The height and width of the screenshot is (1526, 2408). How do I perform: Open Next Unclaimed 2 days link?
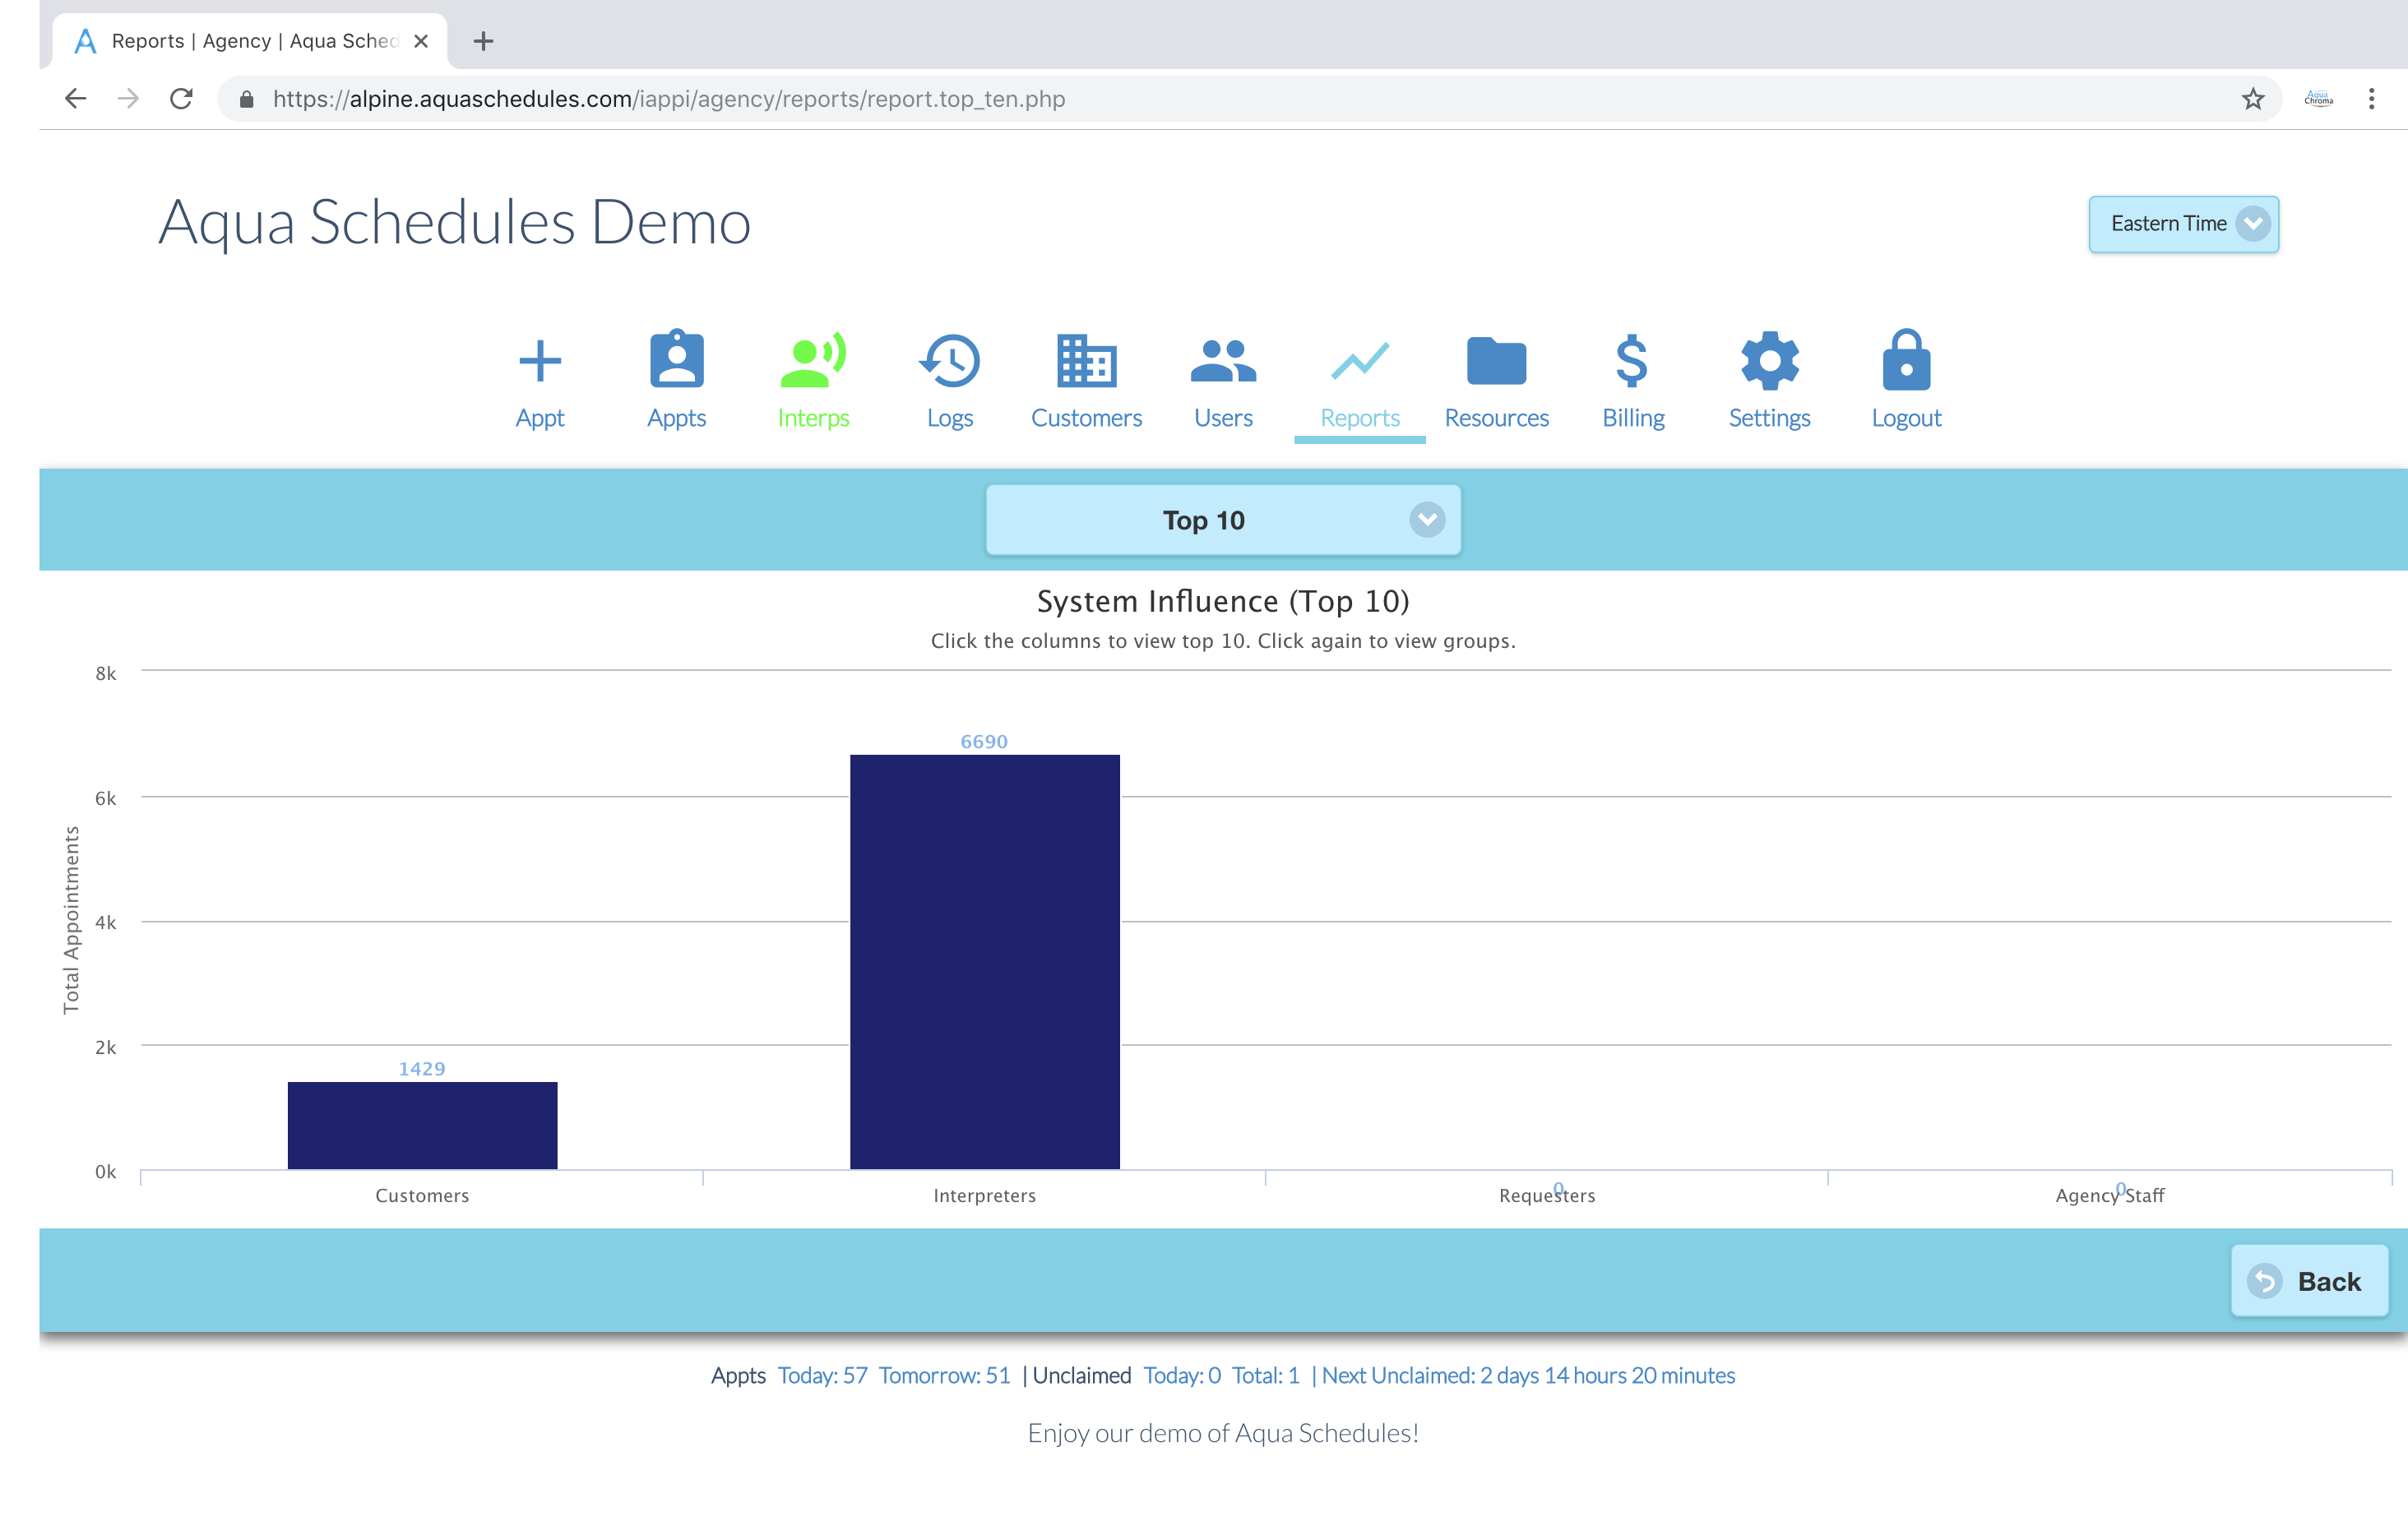coord(1528,1375)
